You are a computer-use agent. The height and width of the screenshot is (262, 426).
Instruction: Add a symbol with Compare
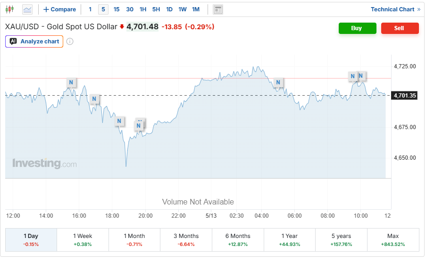[x=60, y=9]
